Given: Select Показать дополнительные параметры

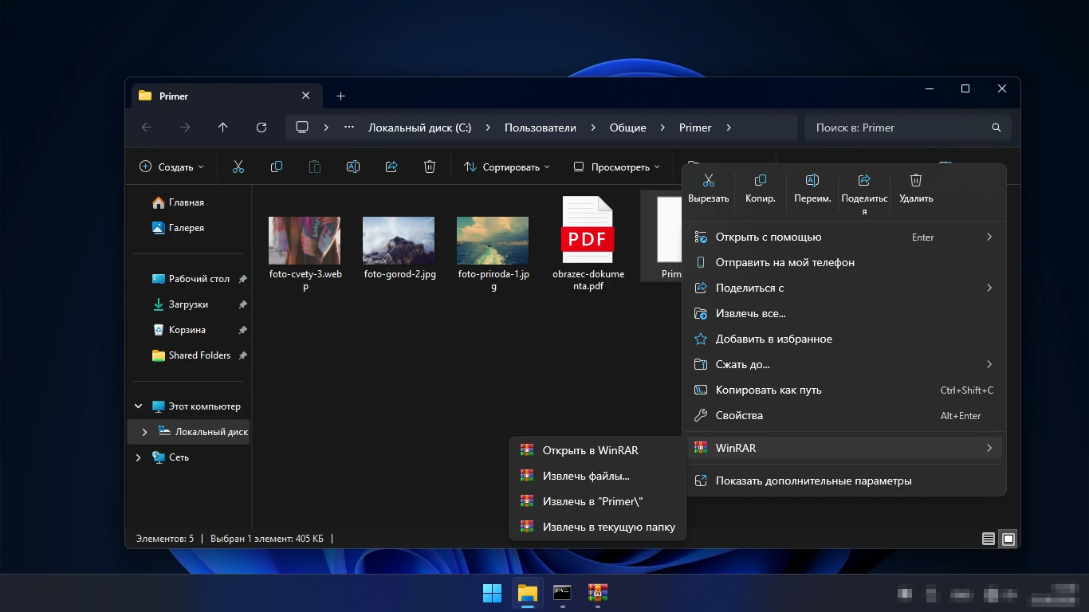Looking at the screenshot, I should (844, 481).
